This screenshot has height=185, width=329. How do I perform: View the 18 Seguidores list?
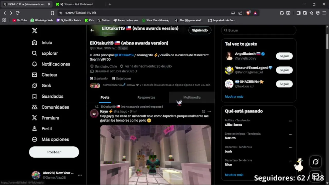(121, 78)
